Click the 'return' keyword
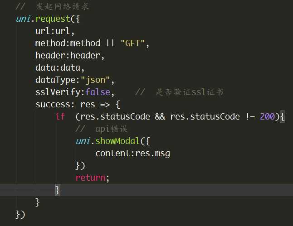Screen dimensions: 293x226 coord(90,178)
